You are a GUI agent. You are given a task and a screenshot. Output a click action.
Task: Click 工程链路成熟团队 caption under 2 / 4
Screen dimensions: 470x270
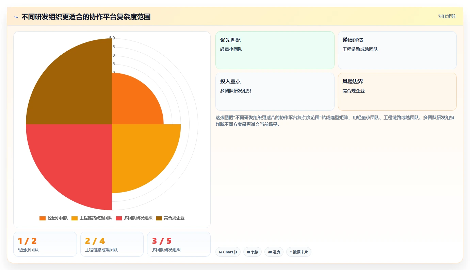tap(101, 250)
